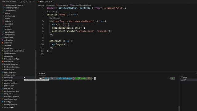
Task: Open app.module.ts file
Action: tap(11, 10)
